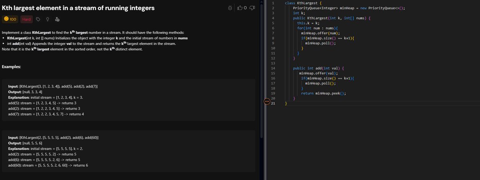Click the first example input line 'KthLargest(3, [1, 2, 3, 4])'
This screenshot has height=180, width=480.
point(53,87)
